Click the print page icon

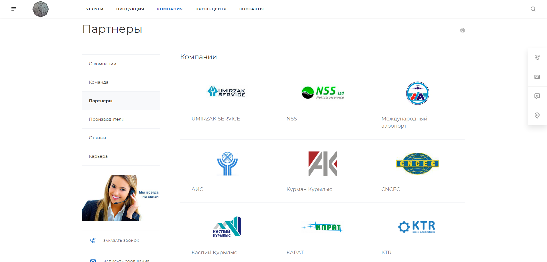click(463, 30)
